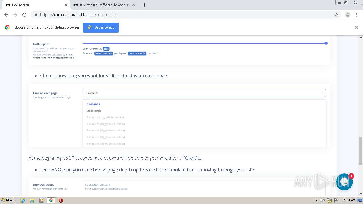Open Chrome profile avatar menu

click(347, 15)
